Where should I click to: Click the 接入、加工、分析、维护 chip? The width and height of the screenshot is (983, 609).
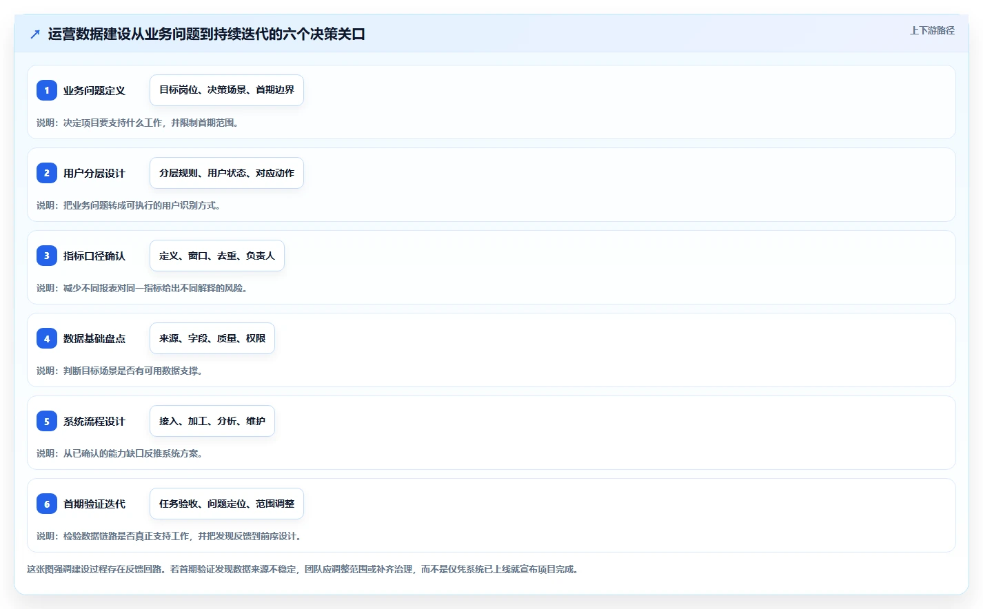(x=212, y=421)
